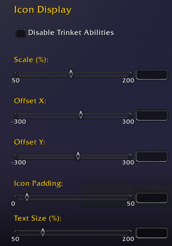Set Text Size slider to its 200 maximum end
Viewport: 172px width, 246px height.
[x=130, y=232]
